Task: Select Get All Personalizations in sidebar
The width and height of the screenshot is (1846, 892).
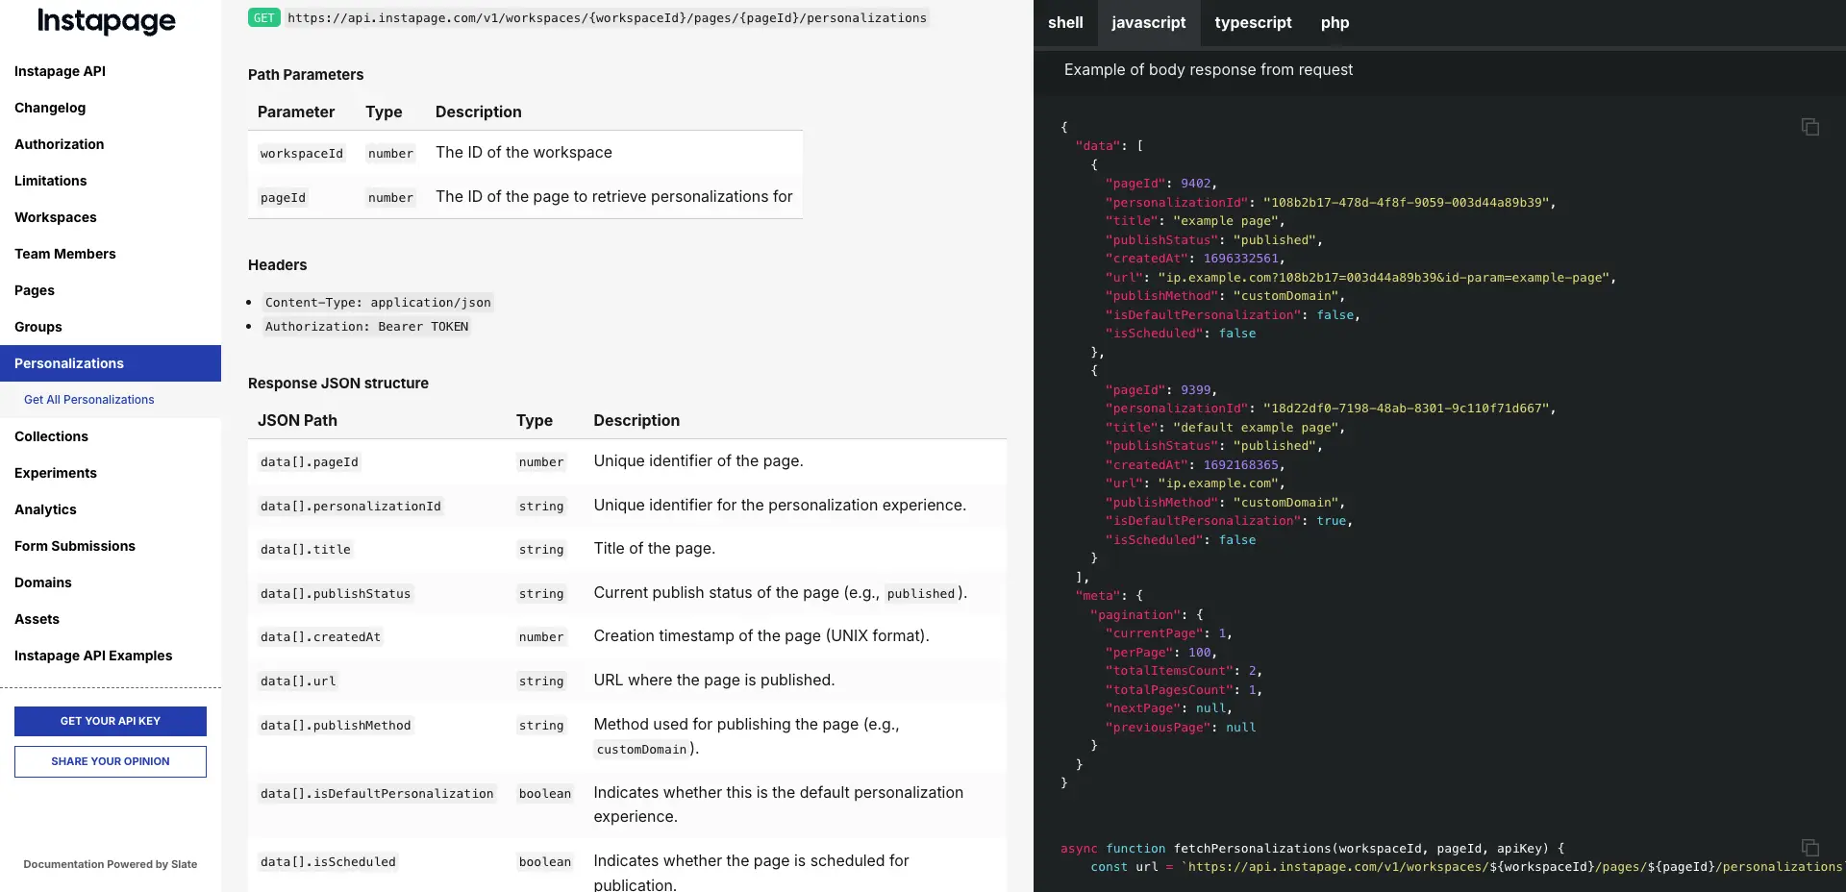Action: 88,400
